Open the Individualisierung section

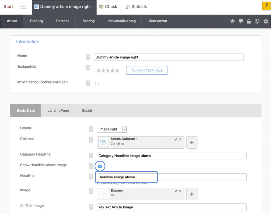[x=121, y=21]
